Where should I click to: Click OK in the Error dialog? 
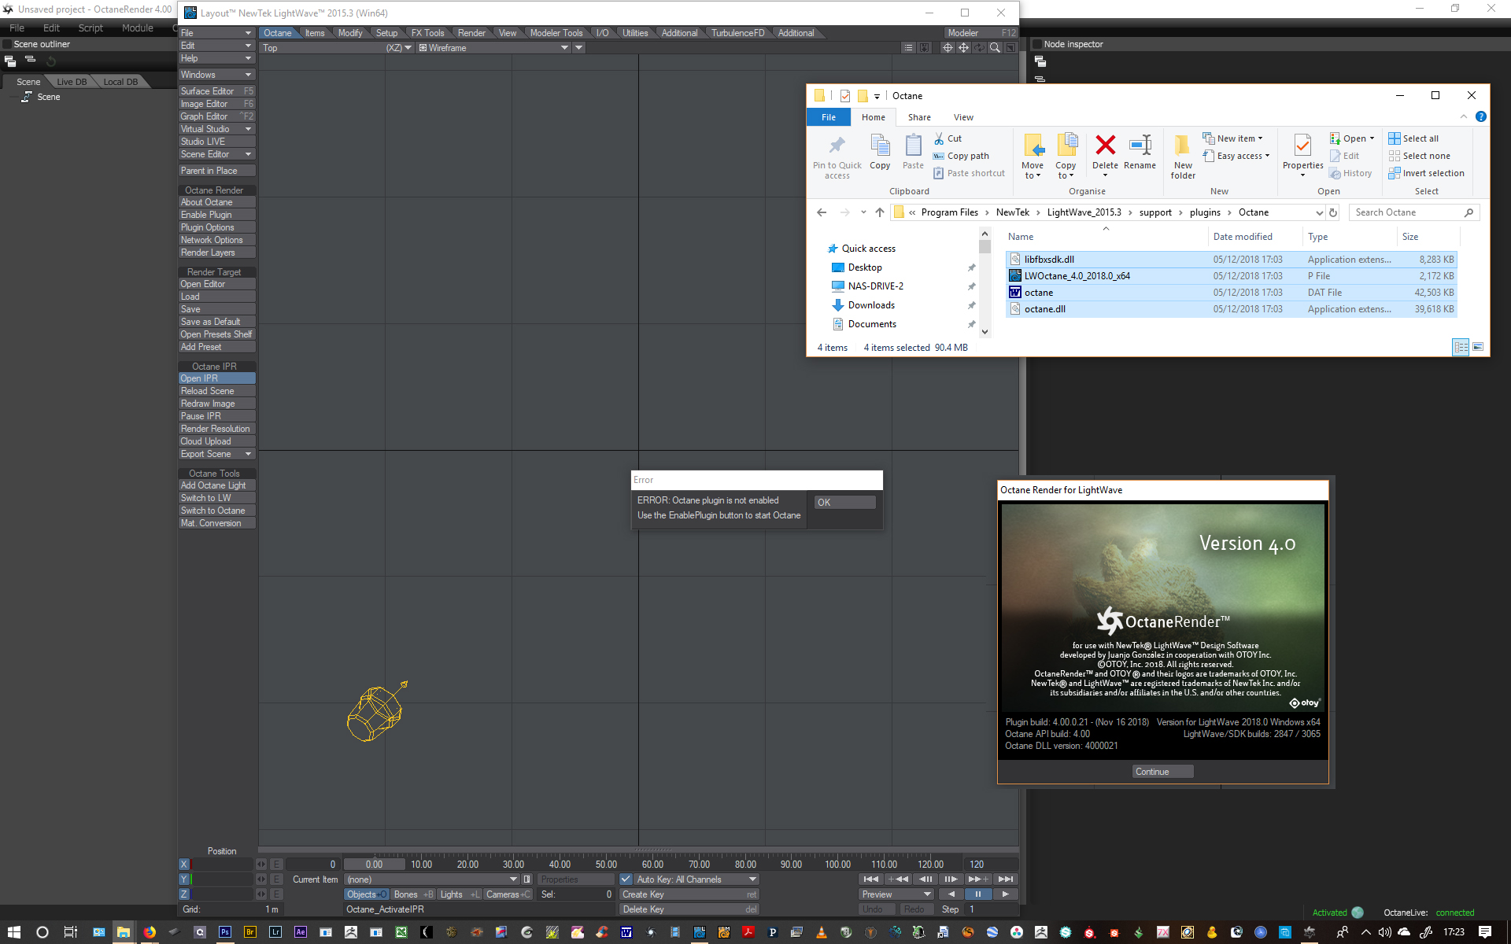pos(844,502)
